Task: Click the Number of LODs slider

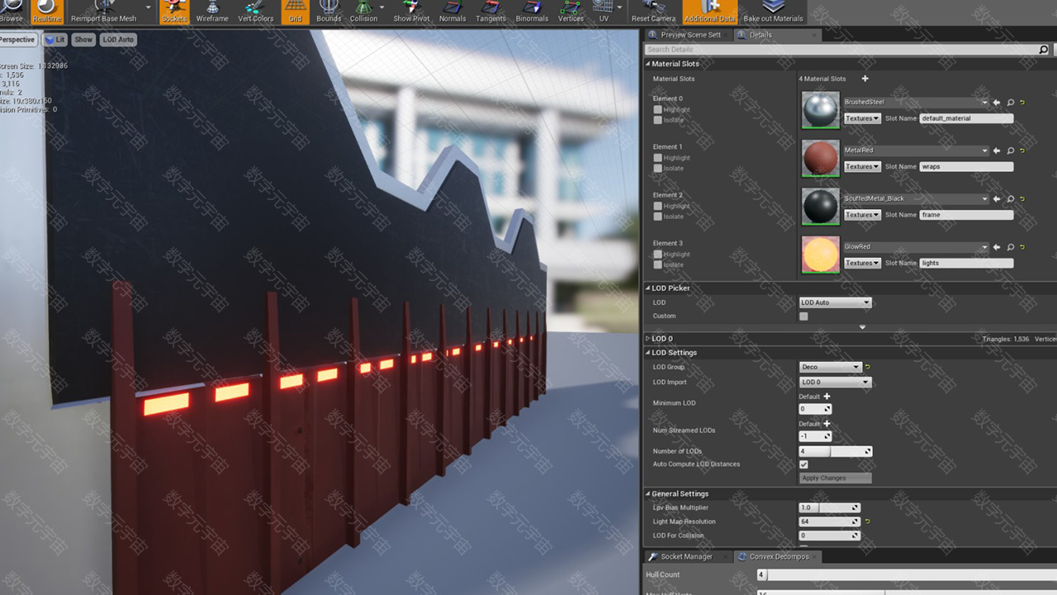Action: coord(835,451)
